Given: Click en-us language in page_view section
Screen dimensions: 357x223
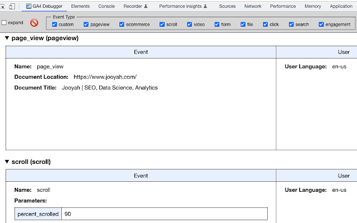Looking at the screenshot, I should [339, 66].
